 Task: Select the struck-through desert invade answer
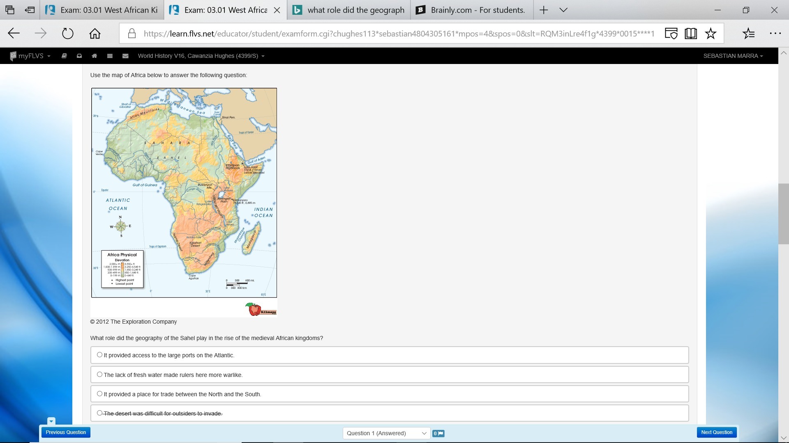[99, 413]
